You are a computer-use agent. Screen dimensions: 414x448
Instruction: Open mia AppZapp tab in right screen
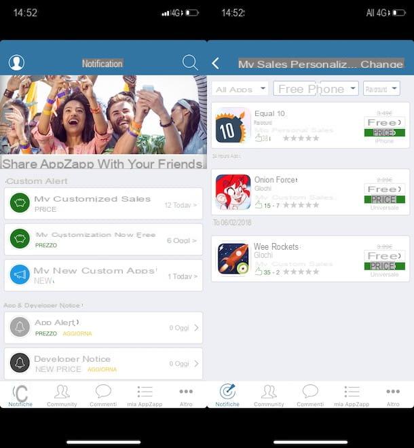click(x=352, y=396)
